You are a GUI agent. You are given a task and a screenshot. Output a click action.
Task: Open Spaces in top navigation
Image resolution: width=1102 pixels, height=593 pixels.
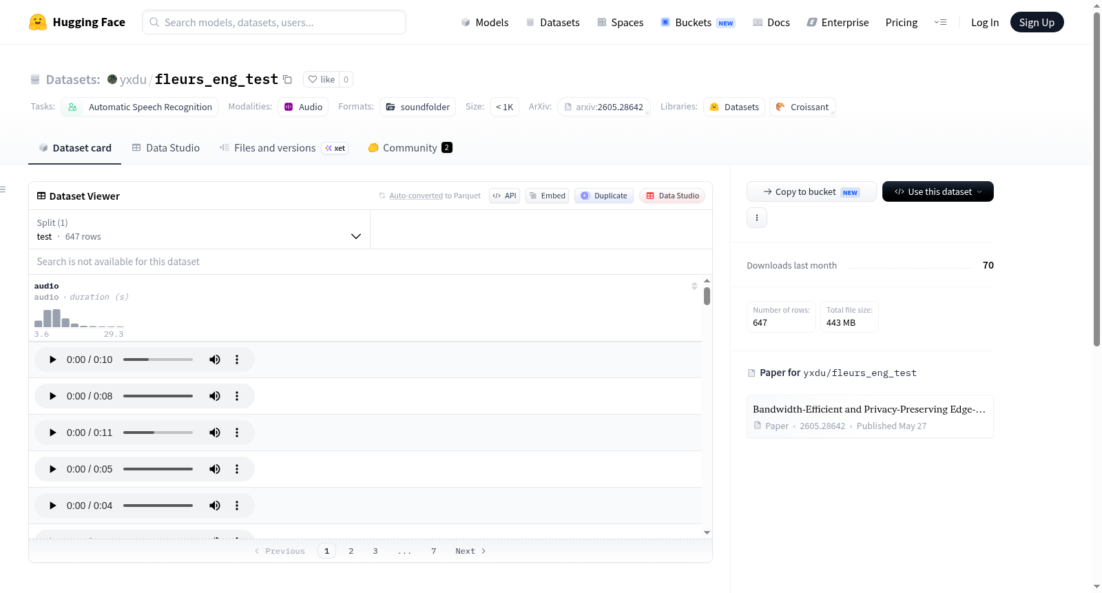pos(620,23)
